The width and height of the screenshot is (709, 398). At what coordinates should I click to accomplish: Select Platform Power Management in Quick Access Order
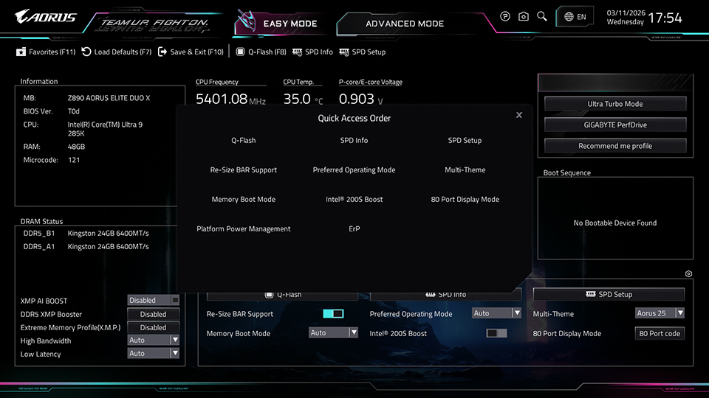tap(244, 229)
